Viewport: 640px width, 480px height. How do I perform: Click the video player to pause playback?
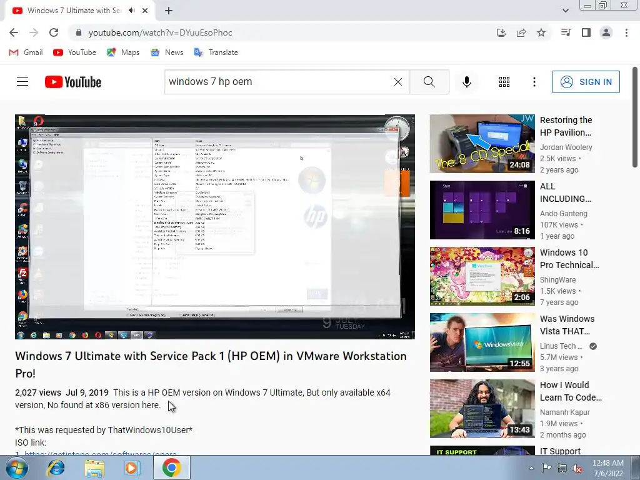pos(215,227)
